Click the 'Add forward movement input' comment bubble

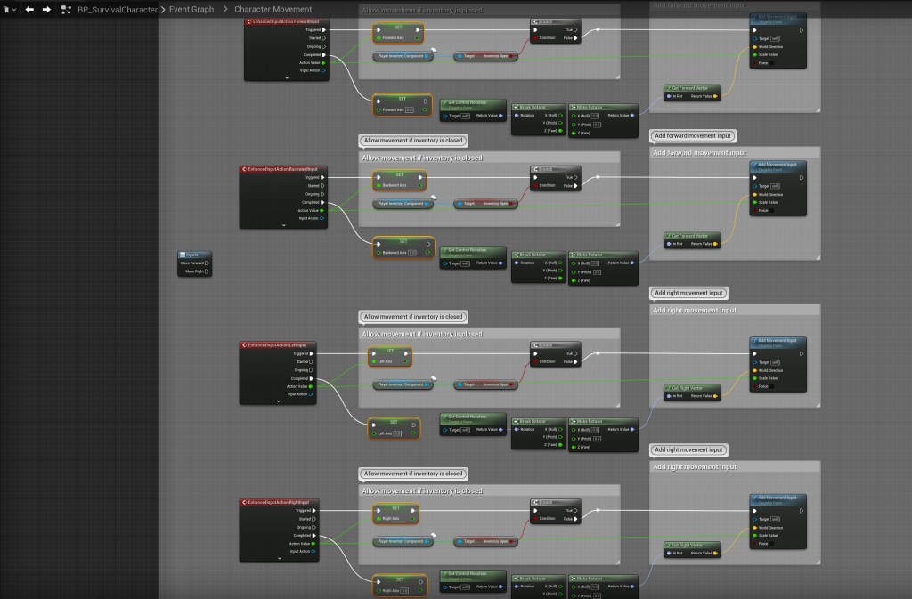coord(694,136)
